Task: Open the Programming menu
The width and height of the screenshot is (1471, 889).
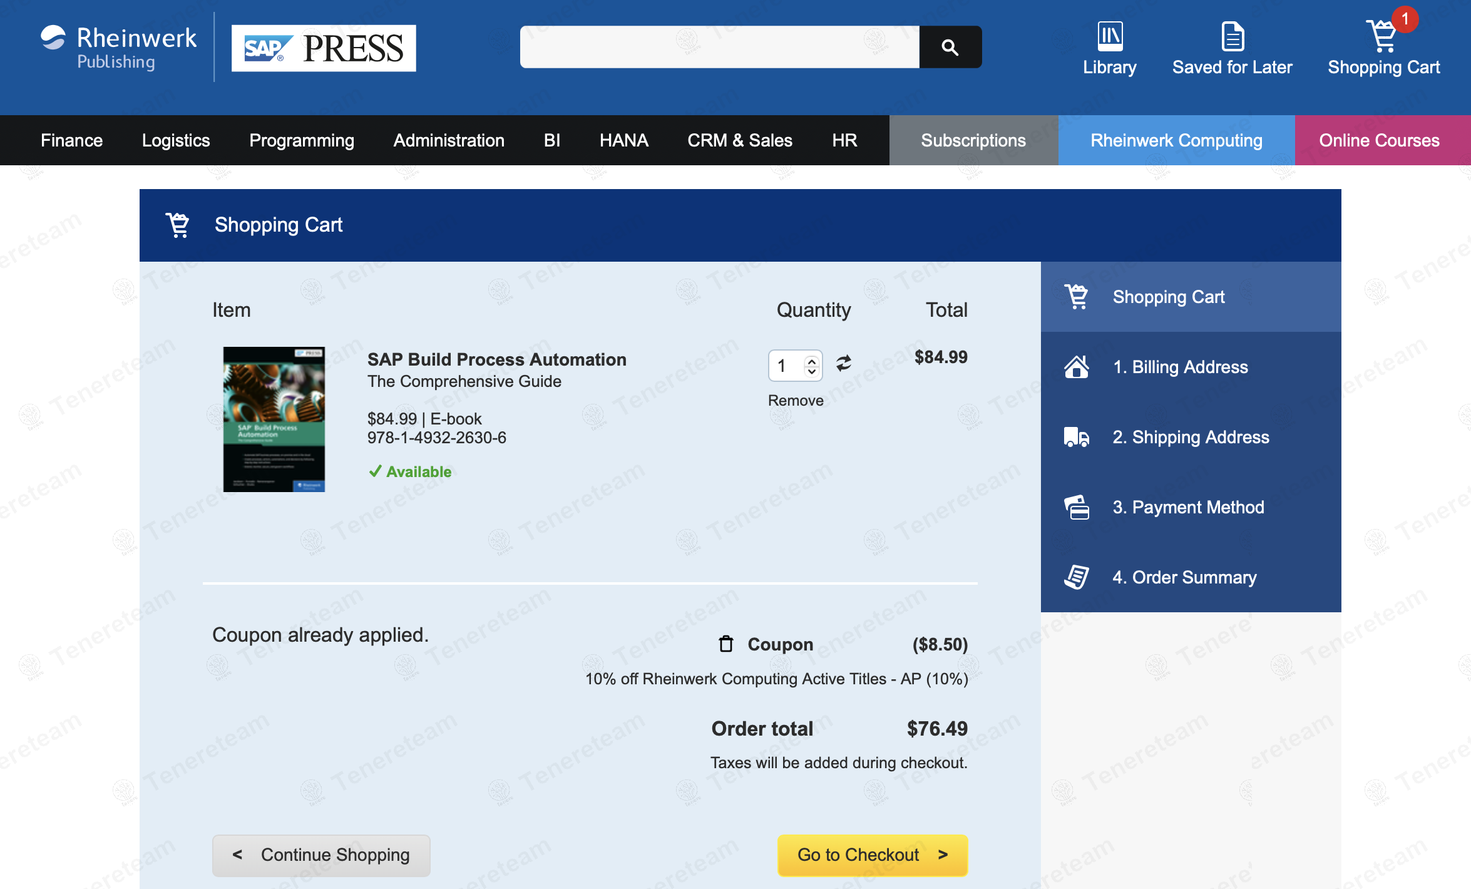Action: coord(301,140)
